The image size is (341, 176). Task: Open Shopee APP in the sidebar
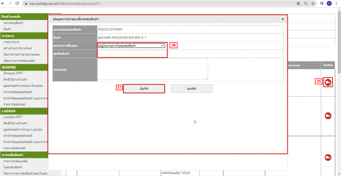tap(13, 73)
